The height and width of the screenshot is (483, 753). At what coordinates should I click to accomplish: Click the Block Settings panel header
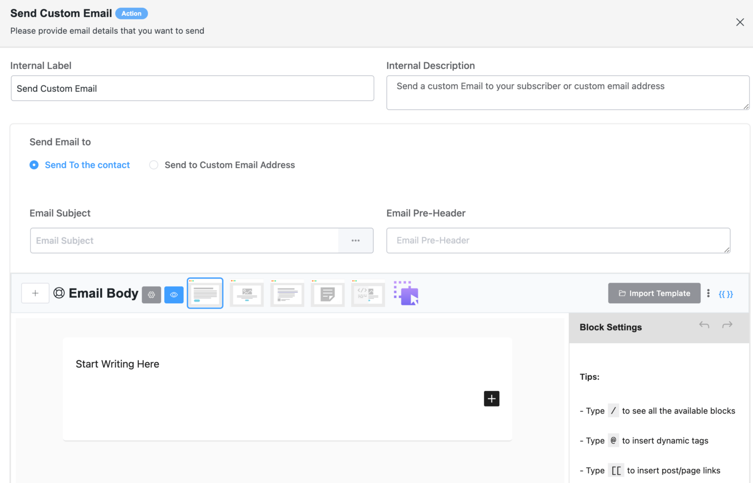click(610, 327)
